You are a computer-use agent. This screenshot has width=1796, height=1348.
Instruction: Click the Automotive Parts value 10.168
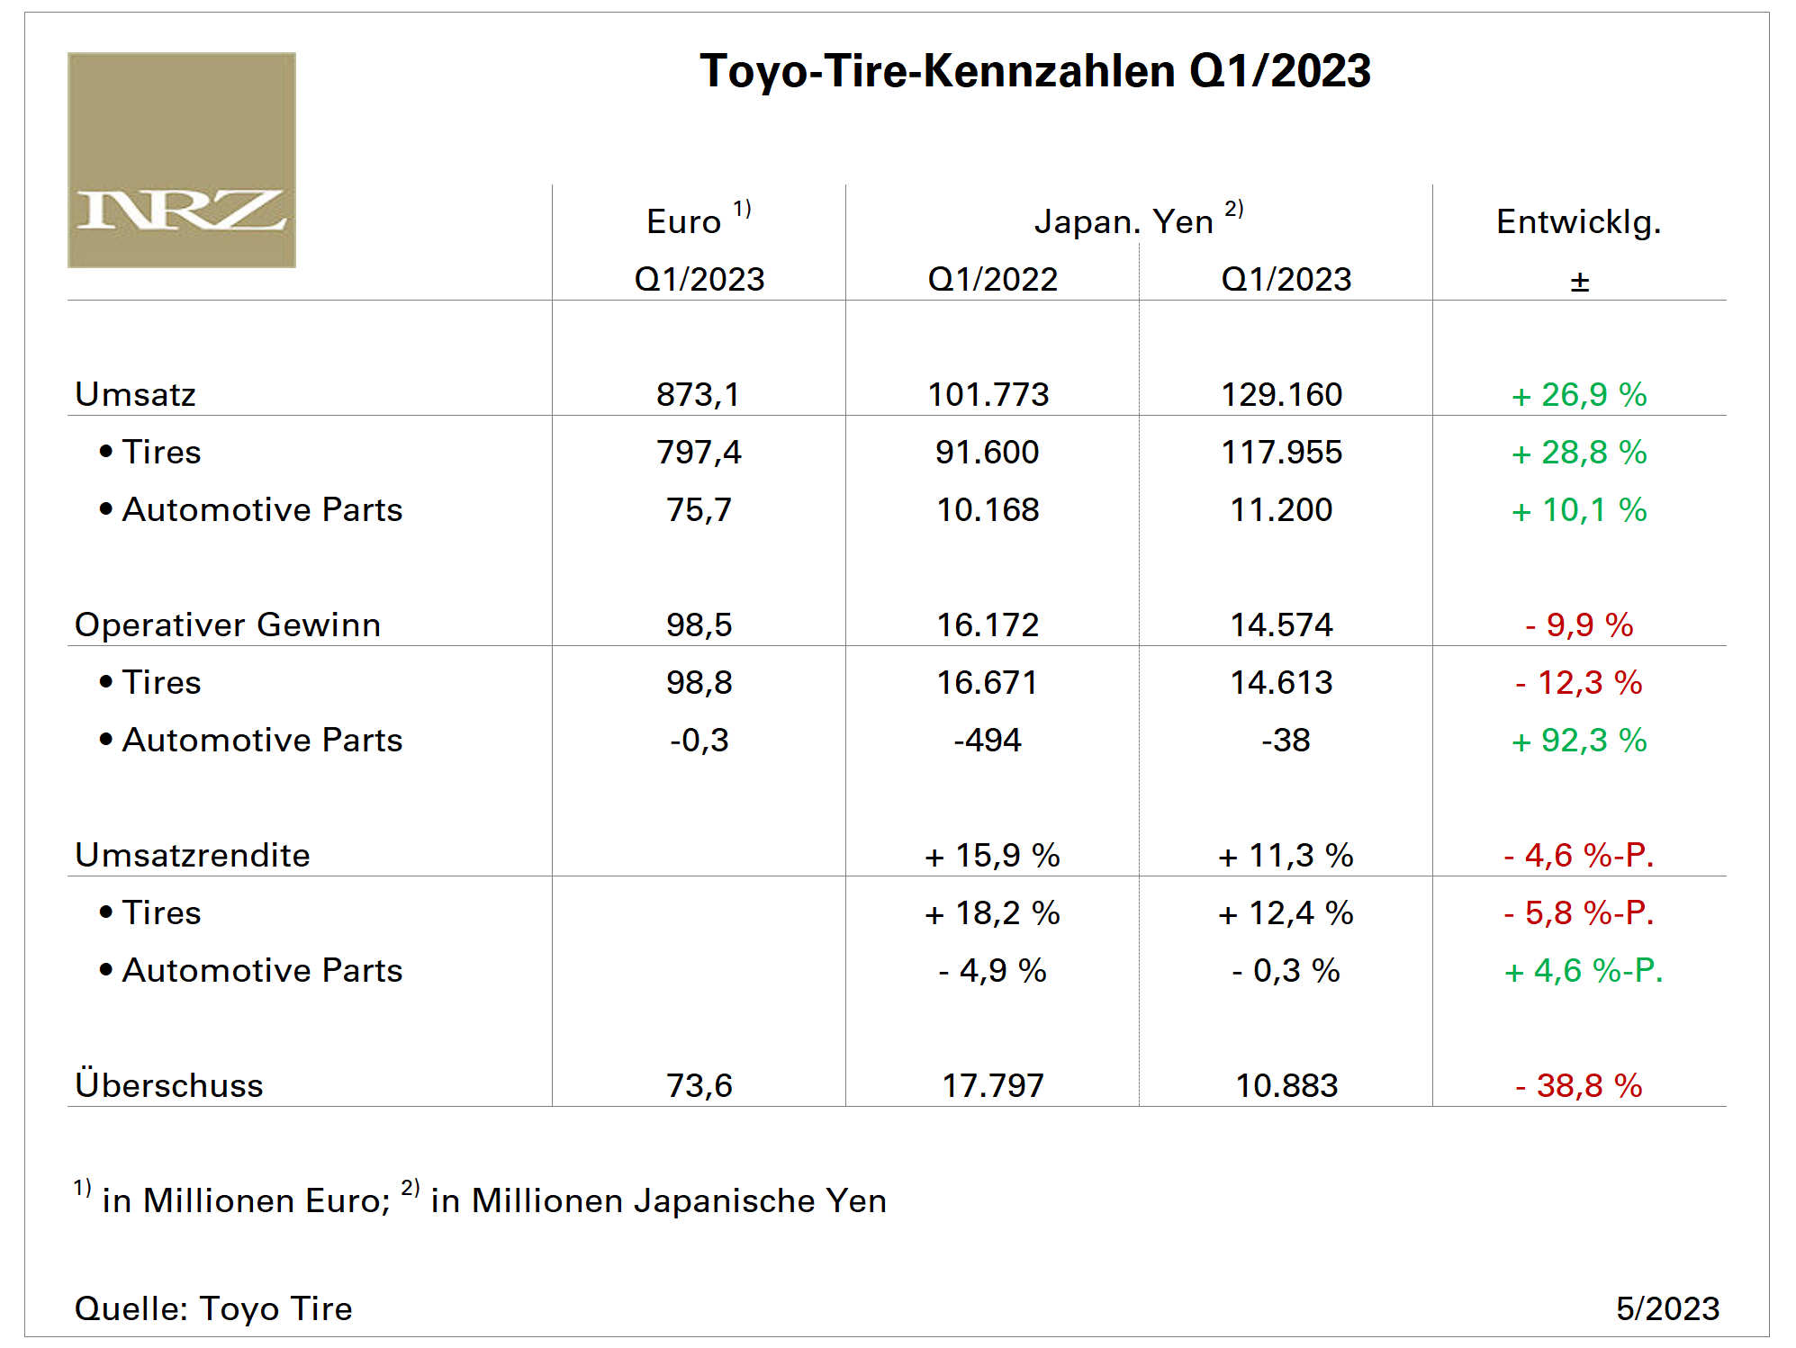(988, 509)
